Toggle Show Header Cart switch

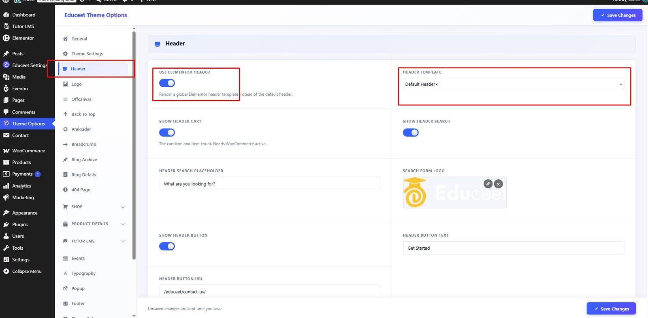[167, 133]
